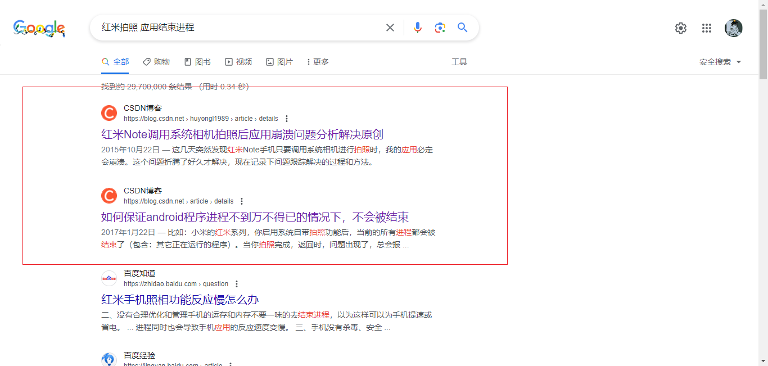Switch to the 购物 tab

click(x=156, y=62)
